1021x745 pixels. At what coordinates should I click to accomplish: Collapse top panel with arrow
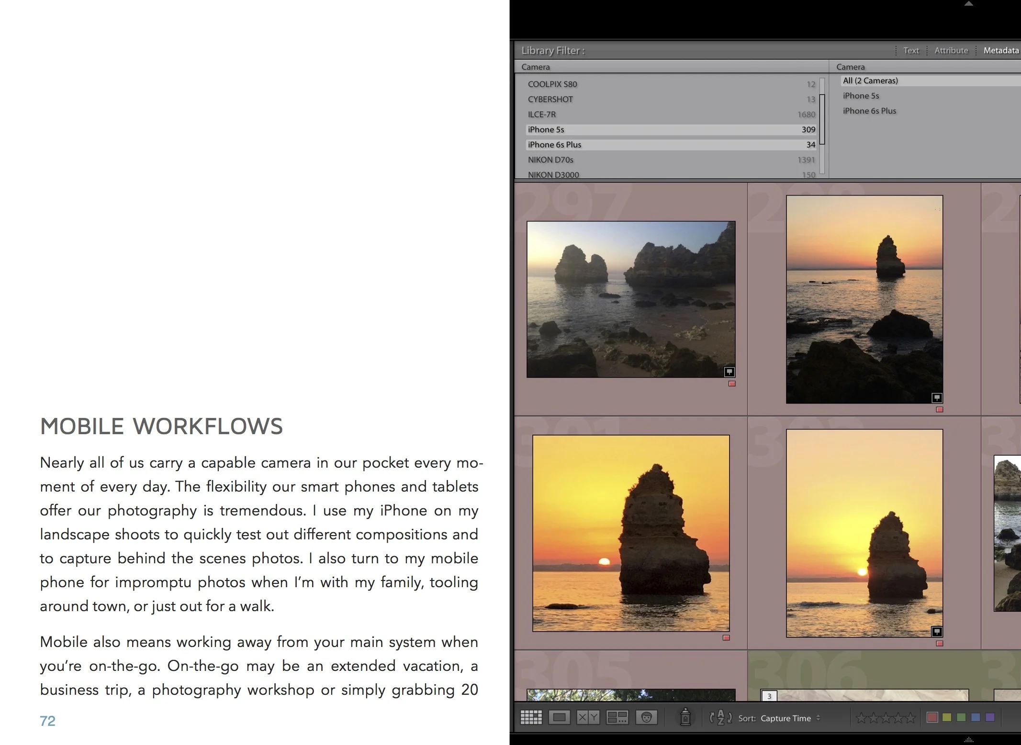click(x=969, y=4)
